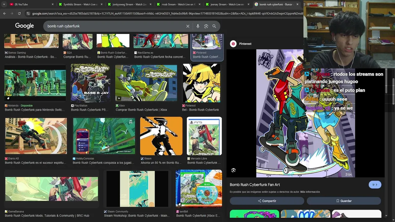The image size is (395, 222).
Task: Open the Más información link
Action: 310,192
